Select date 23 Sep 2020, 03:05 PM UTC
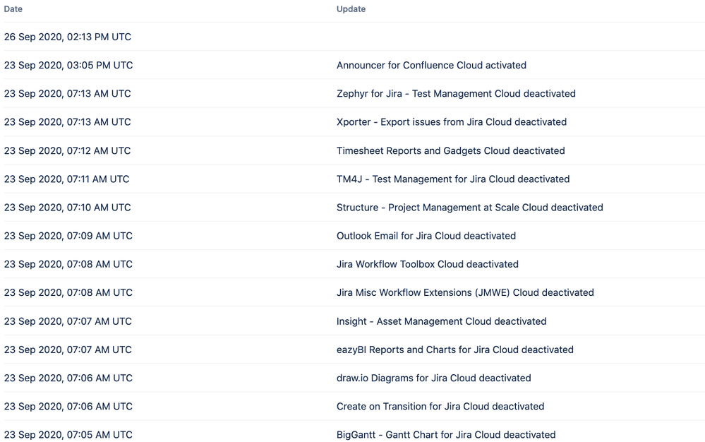The width and height of the screenshot is (705, 442). pyautogui.click(x=68, y=65)
